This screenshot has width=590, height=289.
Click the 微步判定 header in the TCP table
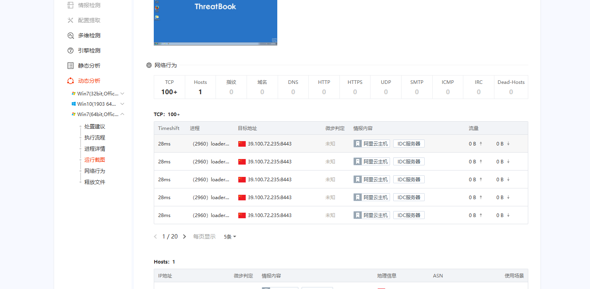tap(335, 128)
